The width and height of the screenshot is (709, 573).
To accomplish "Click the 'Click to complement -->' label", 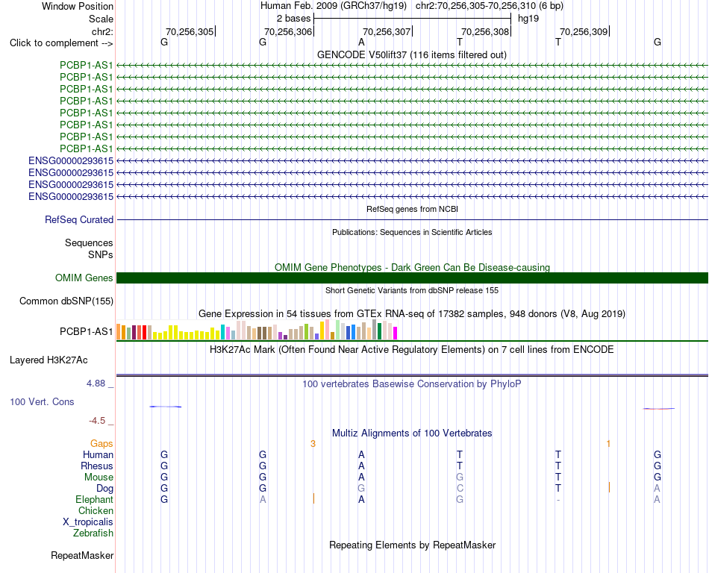I will click(x=61, y=43).
